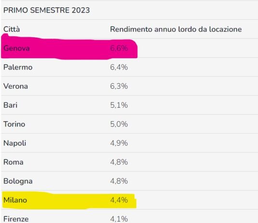Select the Genova city cell
Screen dimensions: 258x223
pos(16,48)
